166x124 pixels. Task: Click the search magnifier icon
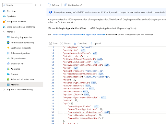pos(4,5)
